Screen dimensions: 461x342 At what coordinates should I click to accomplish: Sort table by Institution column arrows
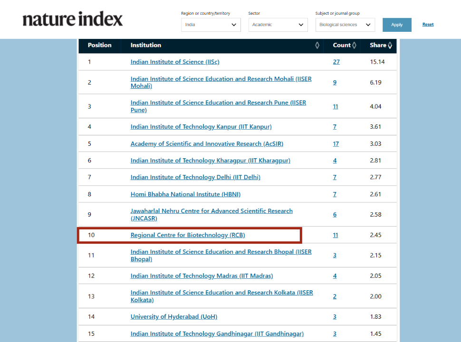tap(317, 46)
